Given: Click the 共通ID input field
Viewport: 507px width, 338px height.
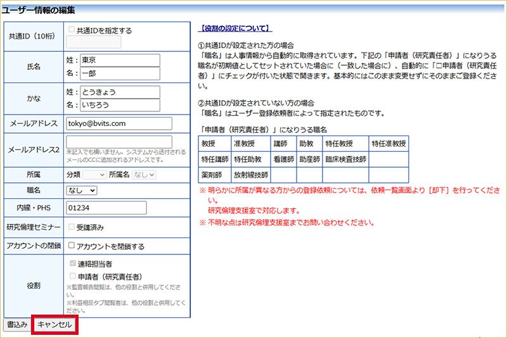Looking at the screenshot, I should tap(94, 42).
